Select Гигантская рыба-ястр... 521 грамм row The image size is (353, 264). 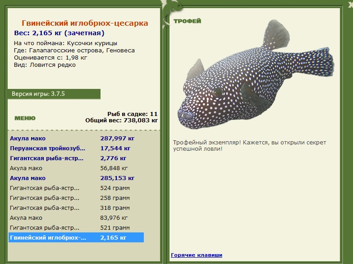(76, 228)
